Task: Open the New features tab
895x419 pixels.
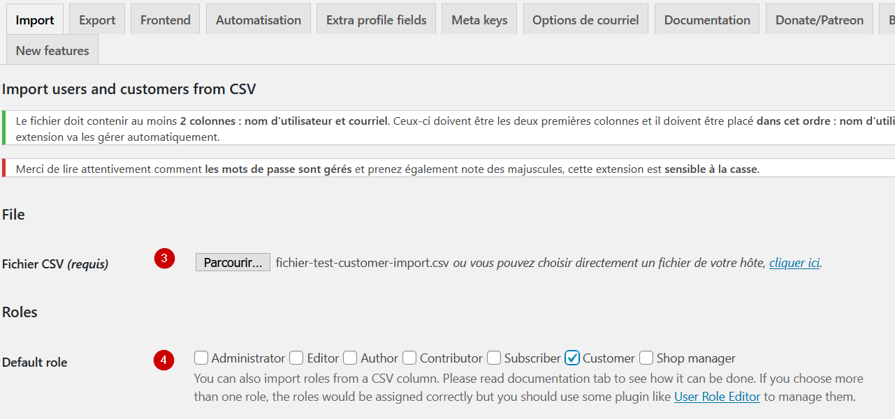Action: pos(52,50)
